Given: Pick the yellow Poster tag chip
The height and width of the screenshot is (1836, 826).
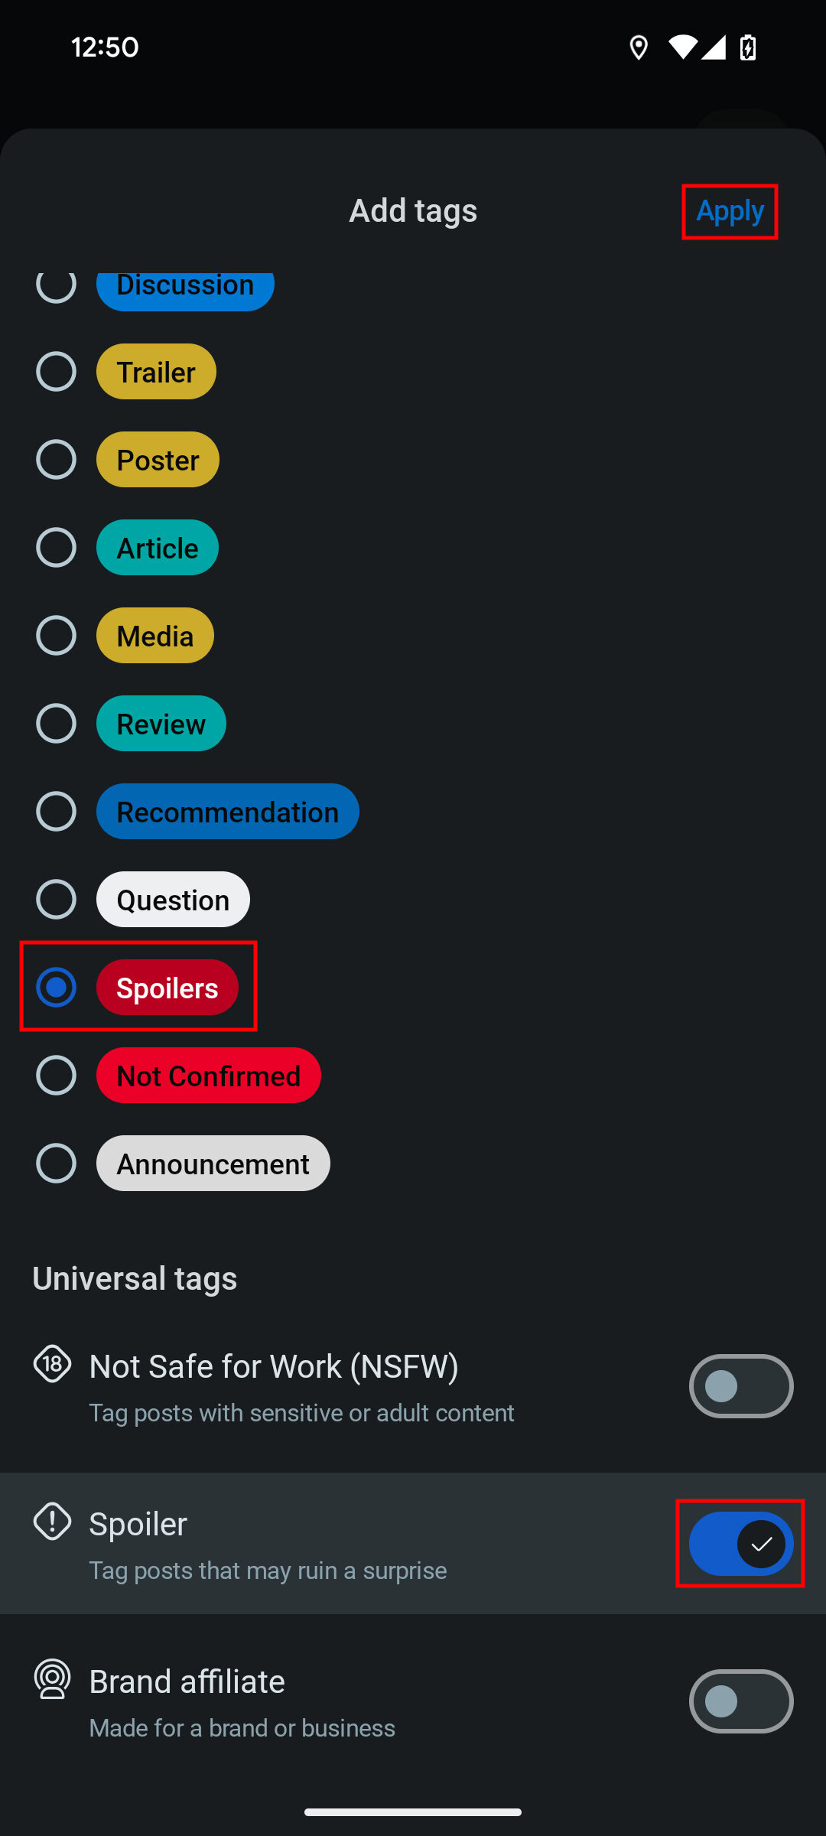Looking at the screenshot, I should click(x=158, y=460).
